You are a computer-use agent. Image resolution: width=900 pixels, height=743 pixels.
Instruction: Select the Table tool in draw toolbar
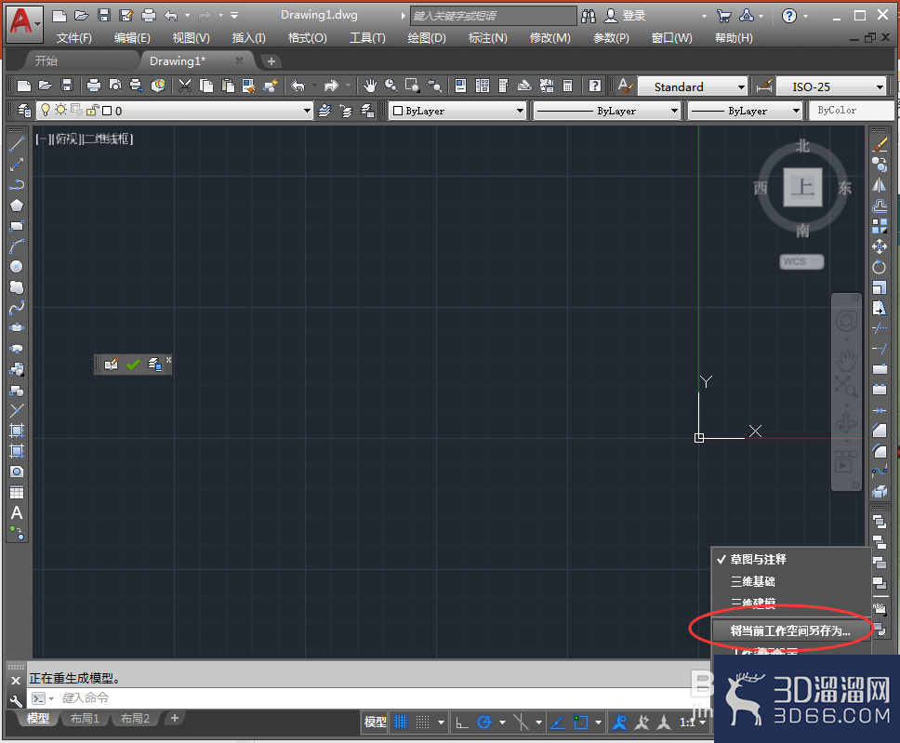[17, 493]
